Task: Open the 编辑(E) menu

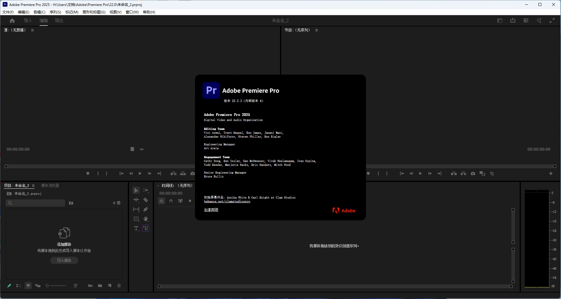Action: tap(23, 12)
